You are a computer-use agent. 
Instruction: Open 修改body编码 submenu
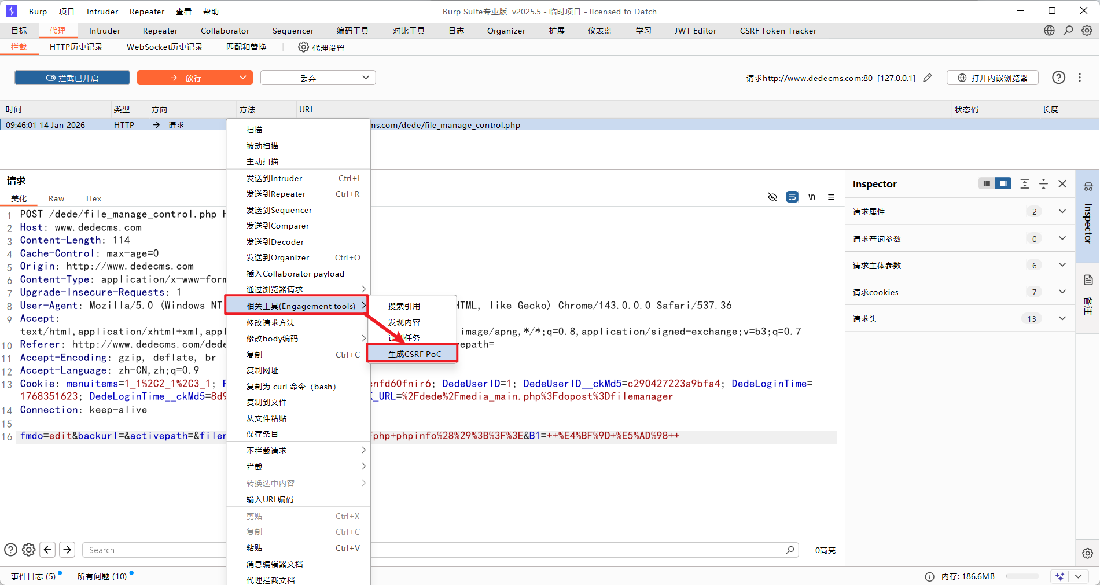coord(298,339)
